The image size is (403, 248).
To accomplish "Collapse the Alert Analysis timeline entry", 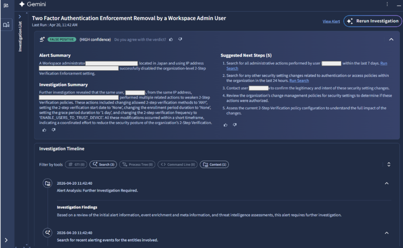I will pos(386,183).
